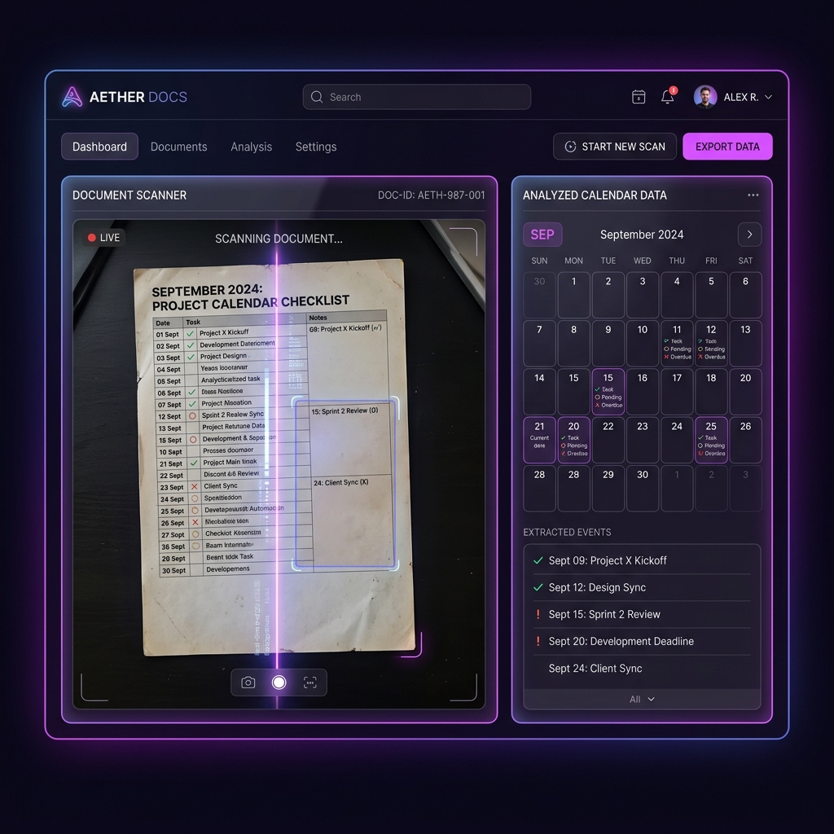
Task: Click the alert mark beside Sept 15 event
Action: (538, 614)
